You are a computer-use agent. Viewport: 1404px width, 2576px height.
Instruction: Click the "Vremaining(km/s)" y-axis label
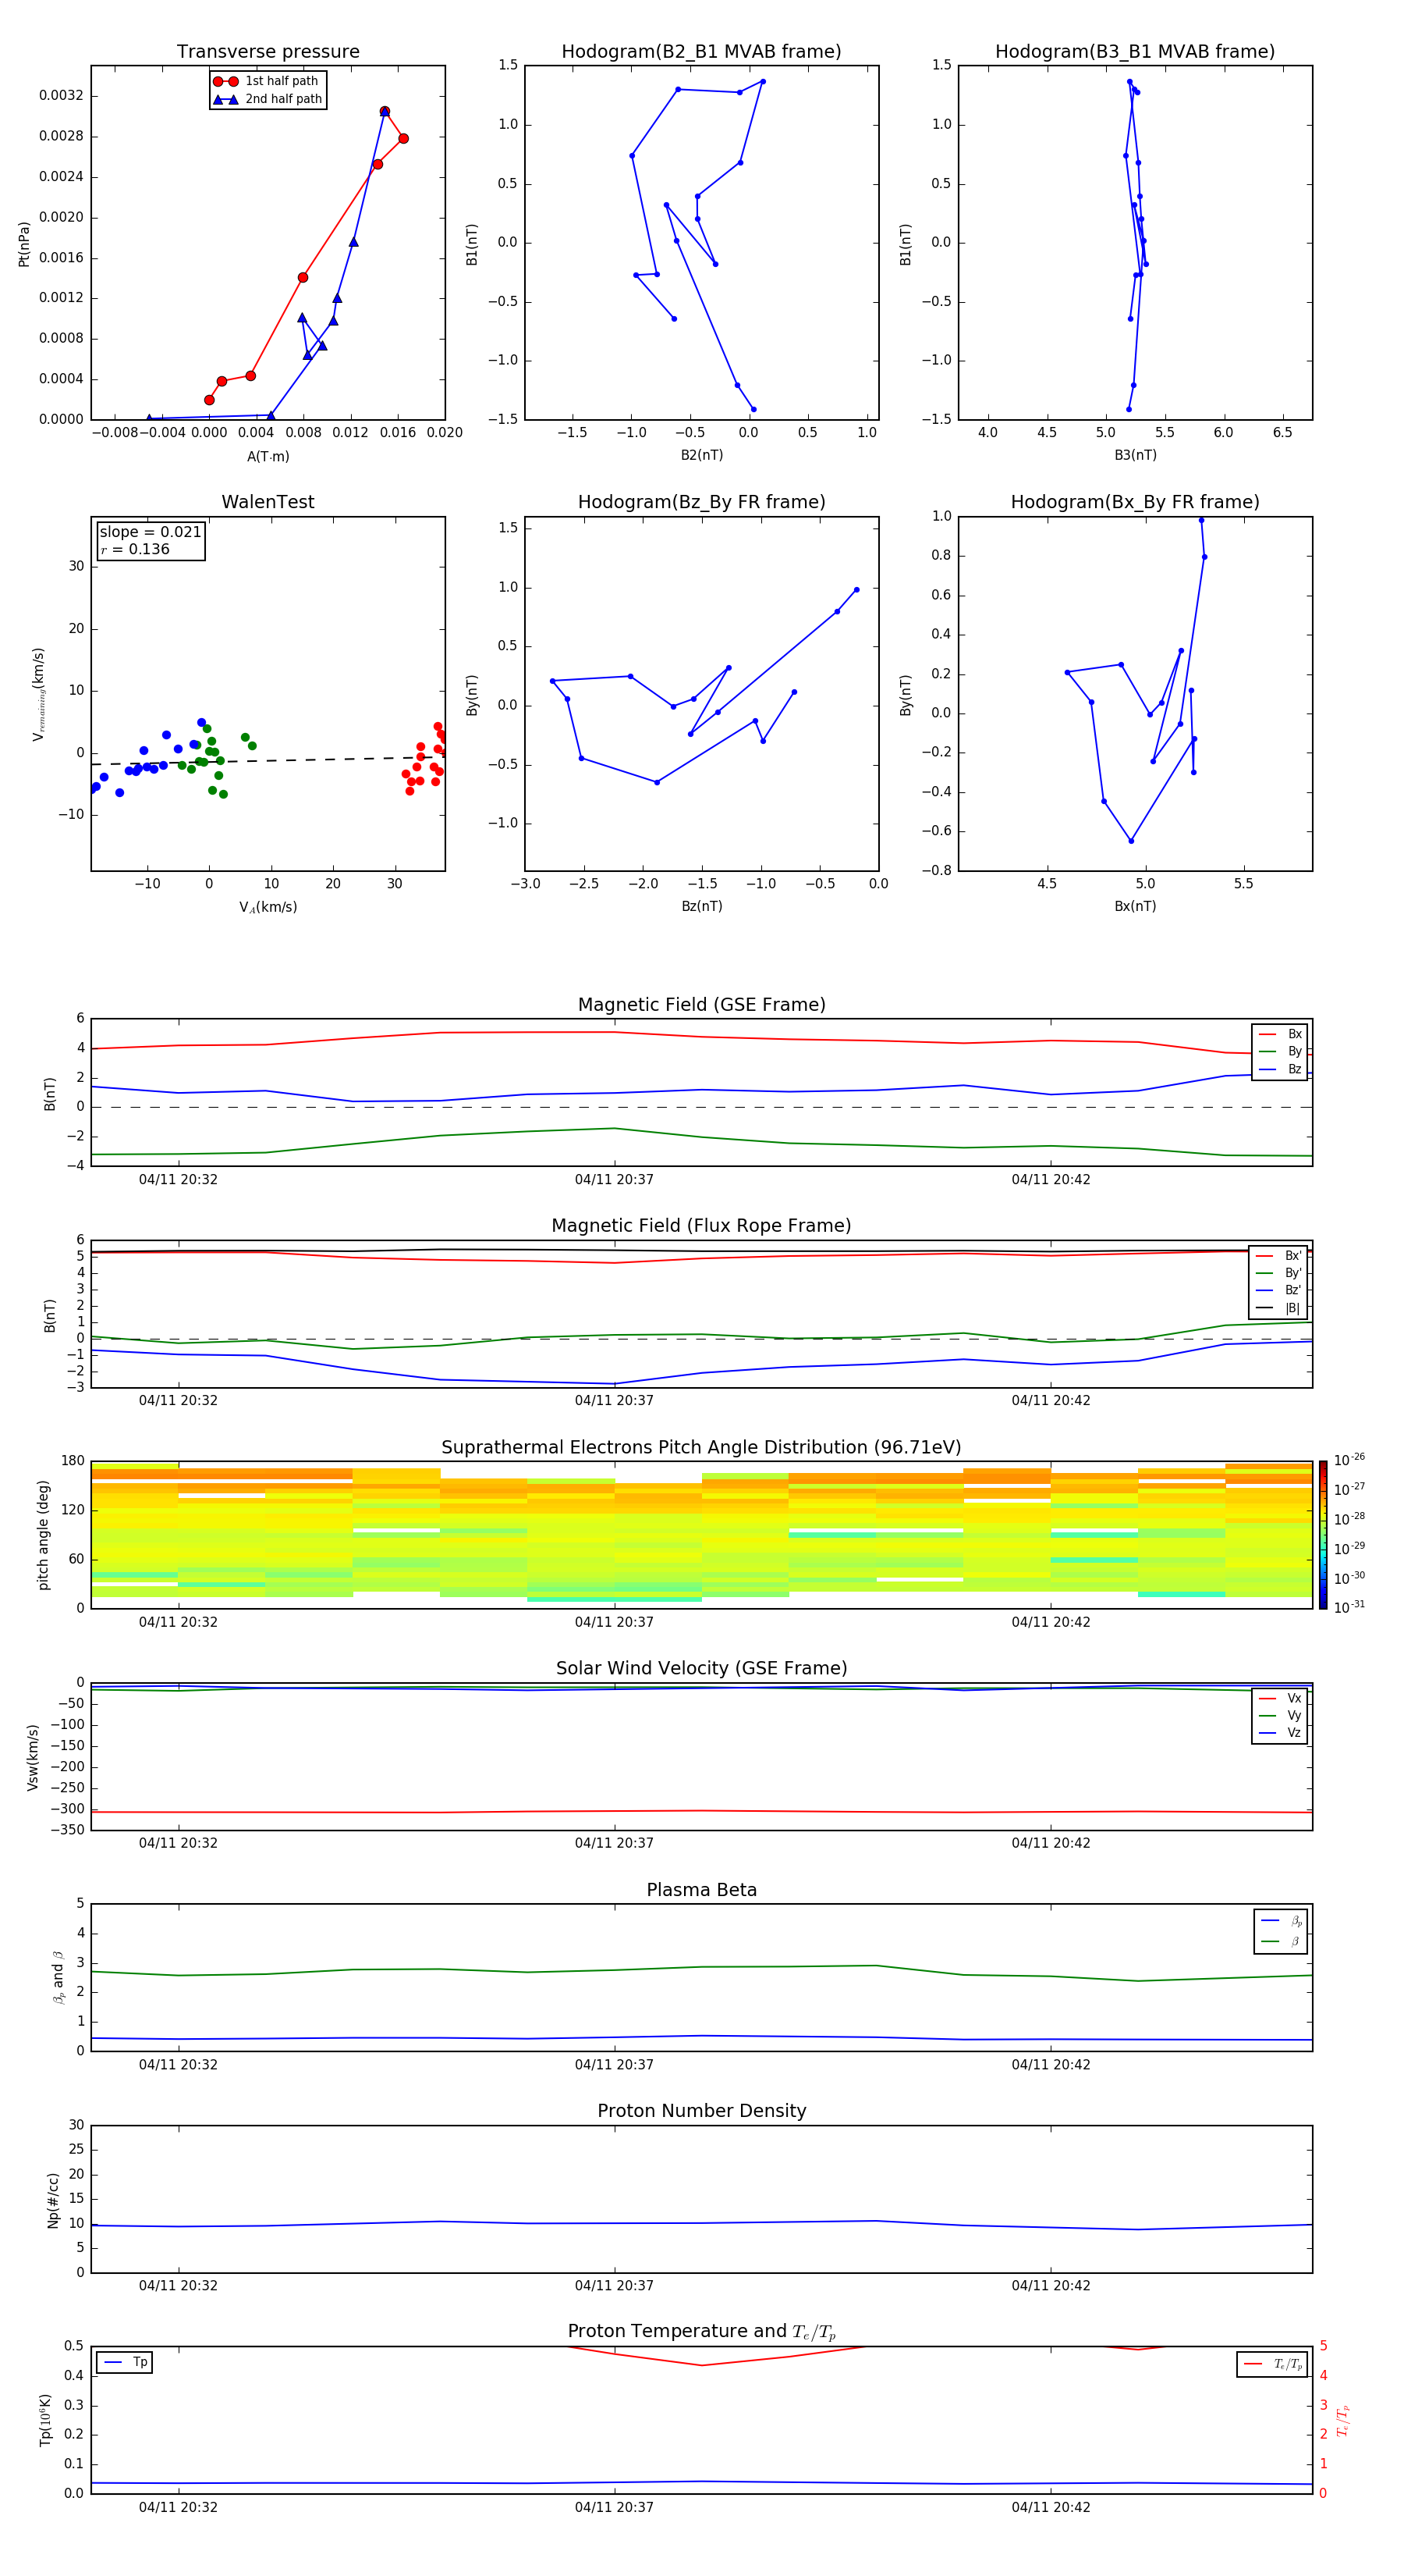tap(38, 694)
